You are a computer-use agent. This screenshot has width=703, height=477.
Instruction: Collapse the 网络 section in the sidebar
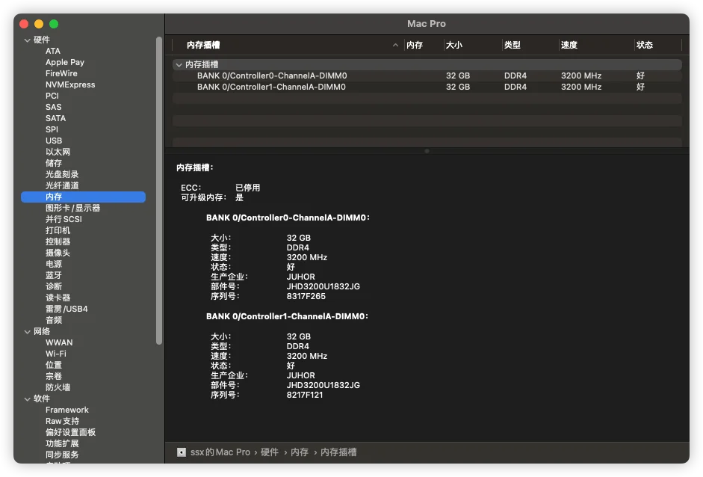pyautogui.click(x=28, y=332)
